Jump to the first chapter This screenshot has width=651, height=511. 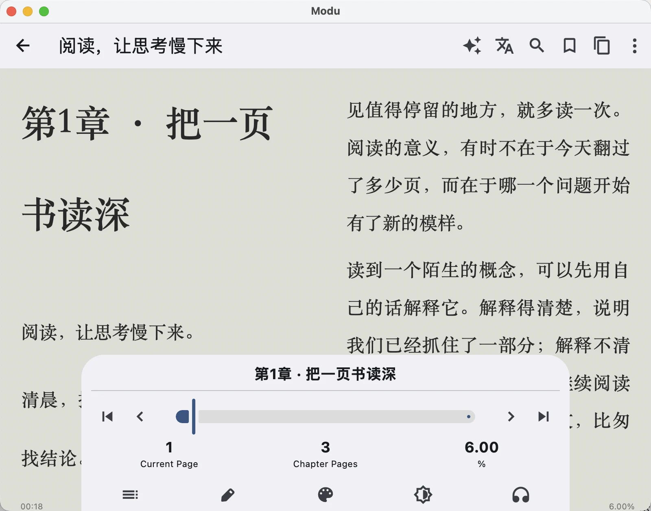click(107, 417)
